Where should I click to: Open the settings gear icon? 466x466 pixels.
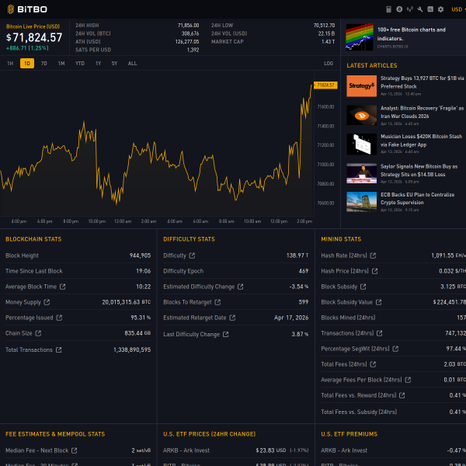tap(440, 9)
